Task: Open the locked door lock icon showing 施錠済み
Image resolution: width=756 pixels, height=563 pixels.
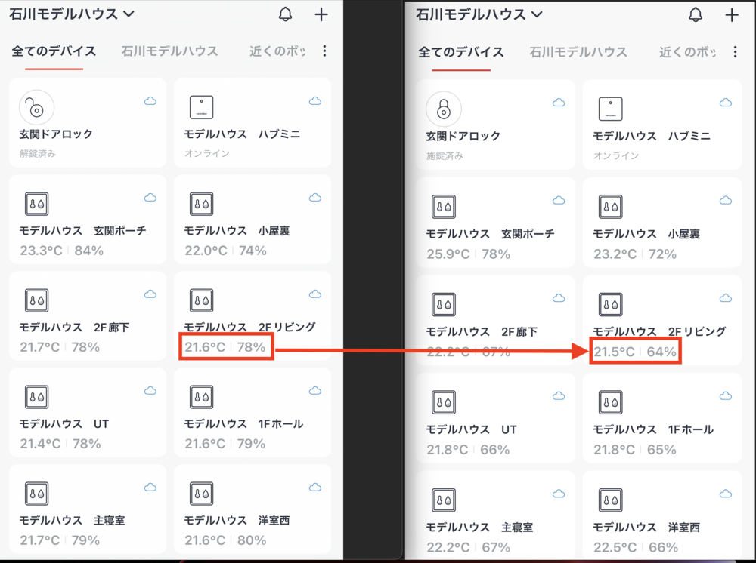Action: coord(444,109)
